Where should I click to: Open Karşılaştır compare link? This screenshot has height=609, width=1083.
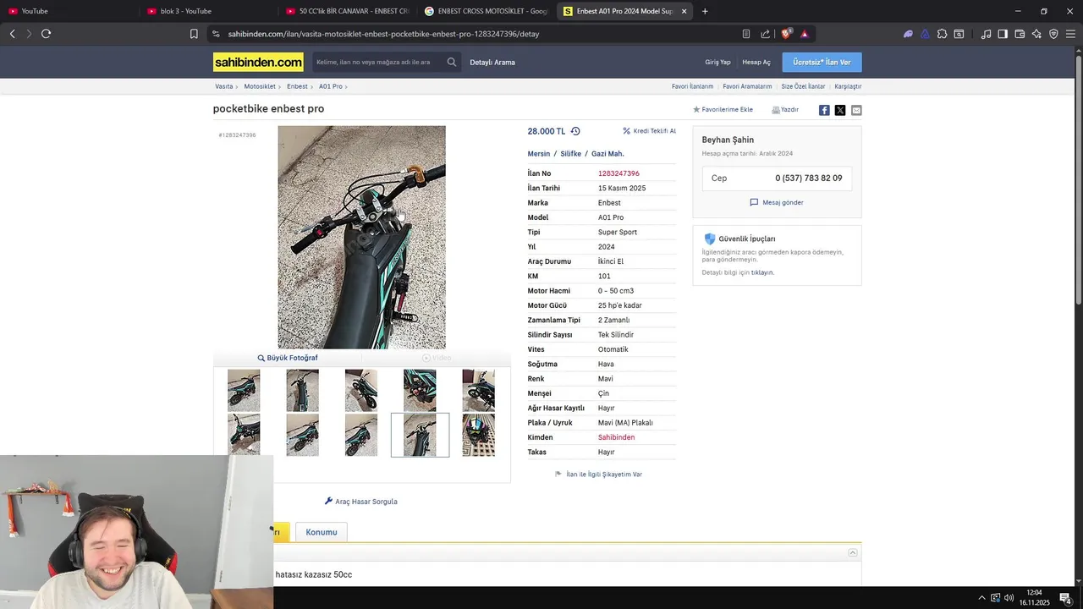click(x=848, y=86)
